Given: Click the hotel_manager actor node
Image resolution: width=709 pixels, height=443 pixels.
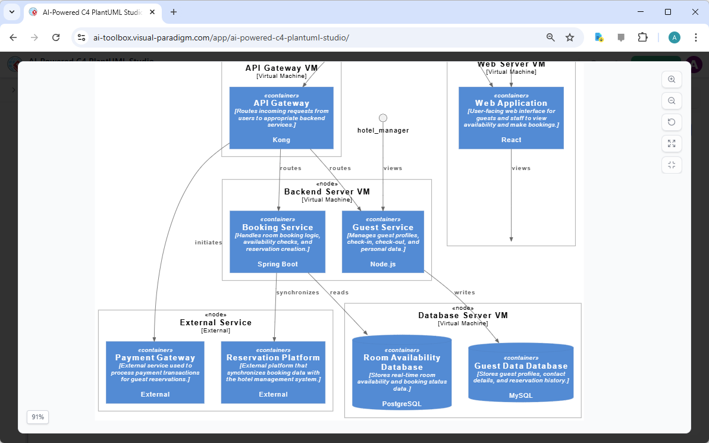Looking at the screenshot, I should click(382, 117).
